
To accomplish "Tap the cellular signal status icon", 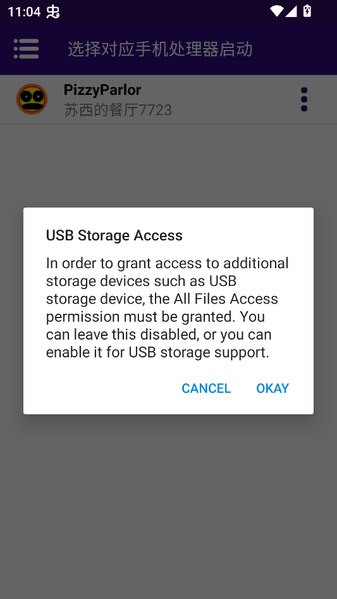I will (291, 11).
